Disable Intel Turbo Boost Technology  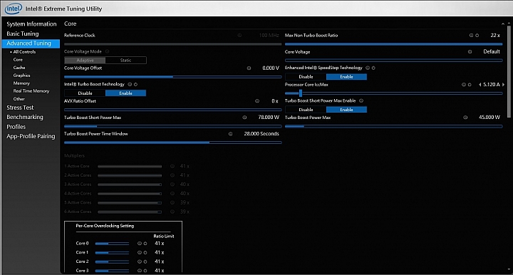(x=85, y=93)
